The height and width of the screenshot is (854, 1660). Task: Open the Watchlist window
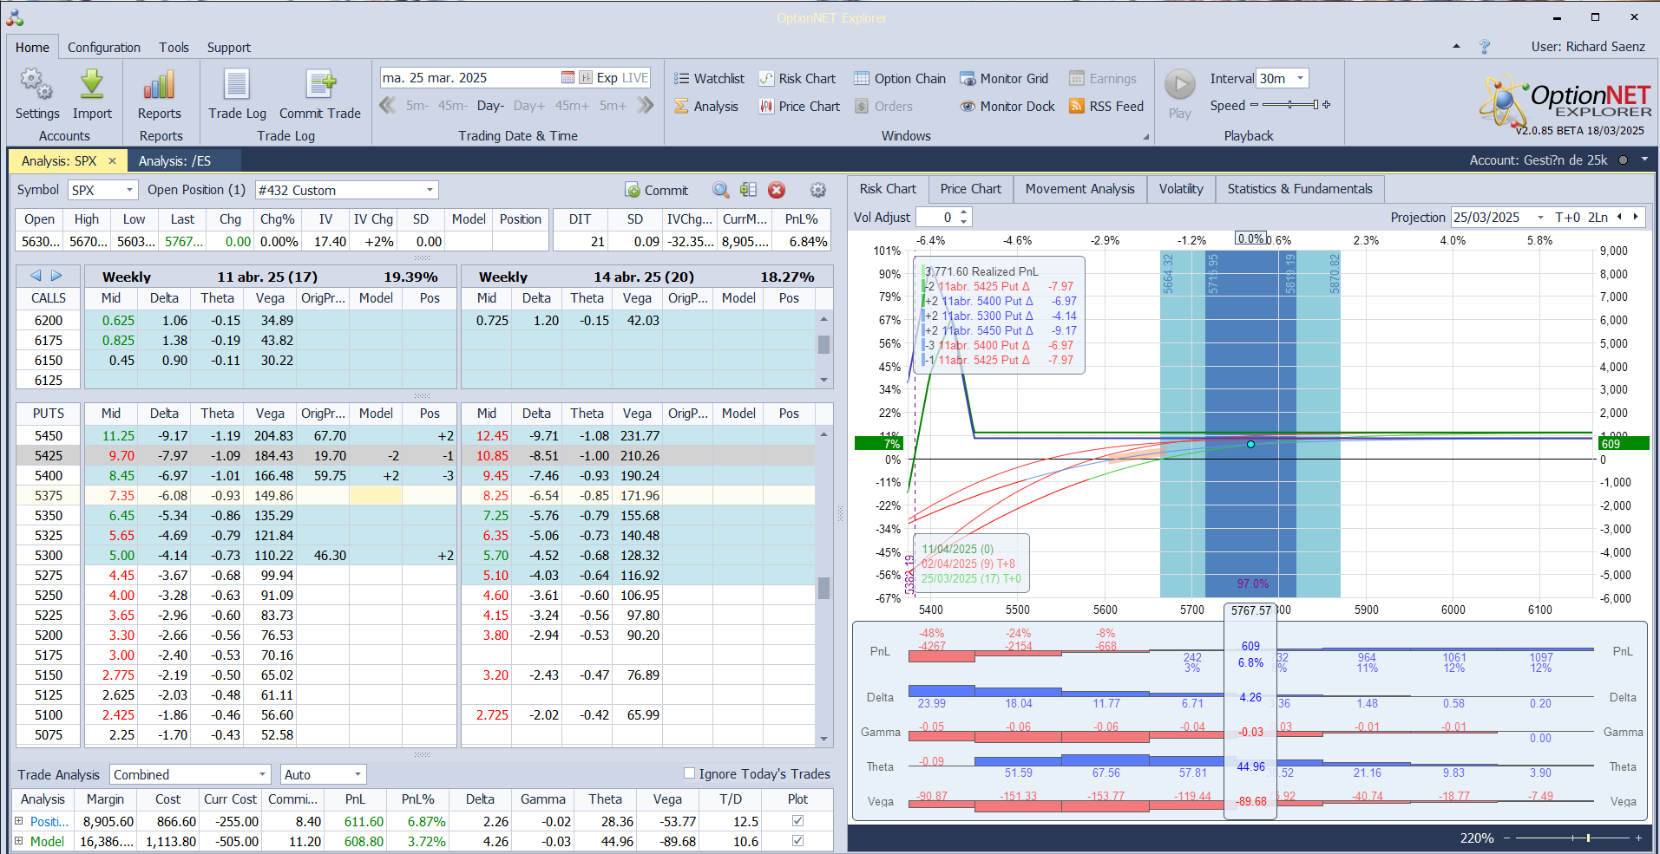[x=709, y=79]
